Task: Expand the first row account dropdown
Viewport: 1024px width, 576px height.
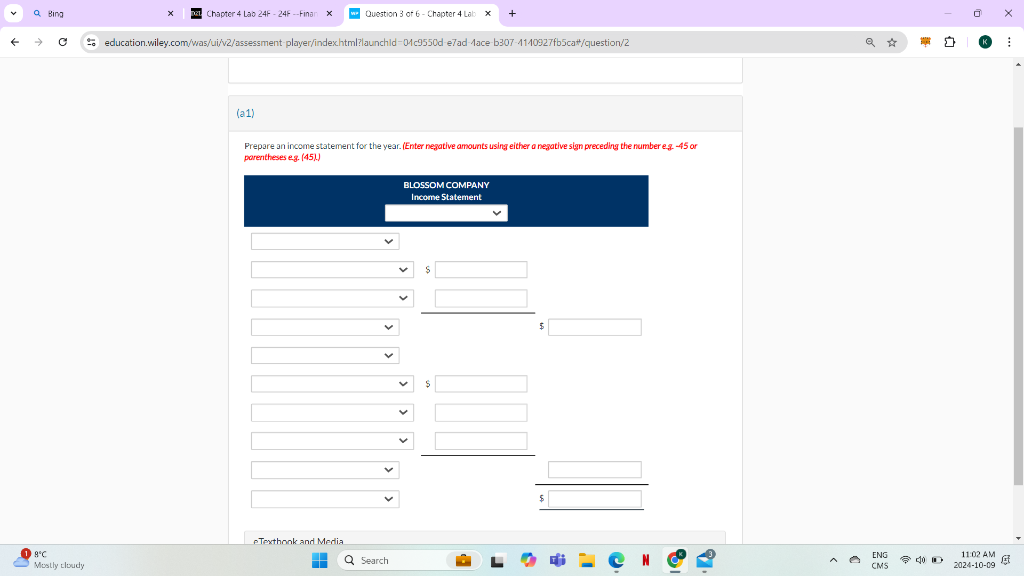Action: click(x=325, y=241)
